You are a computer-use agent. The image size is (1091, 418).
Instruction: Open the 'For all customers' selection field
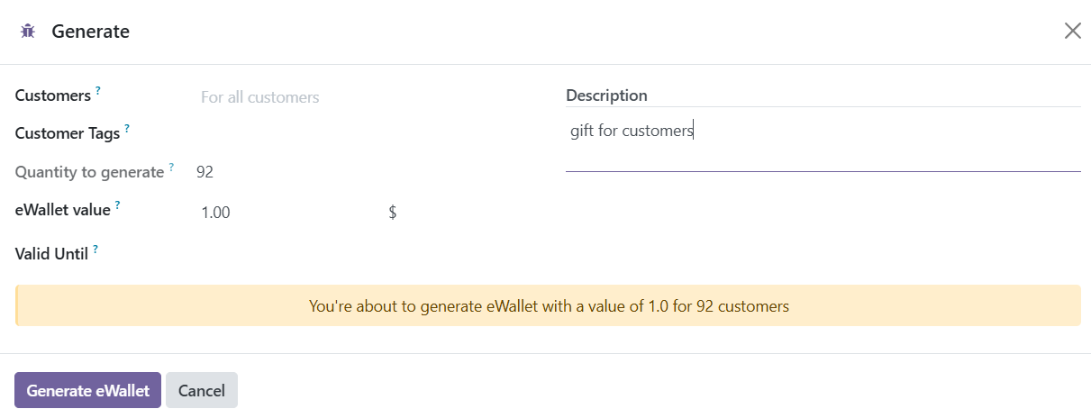368,96
